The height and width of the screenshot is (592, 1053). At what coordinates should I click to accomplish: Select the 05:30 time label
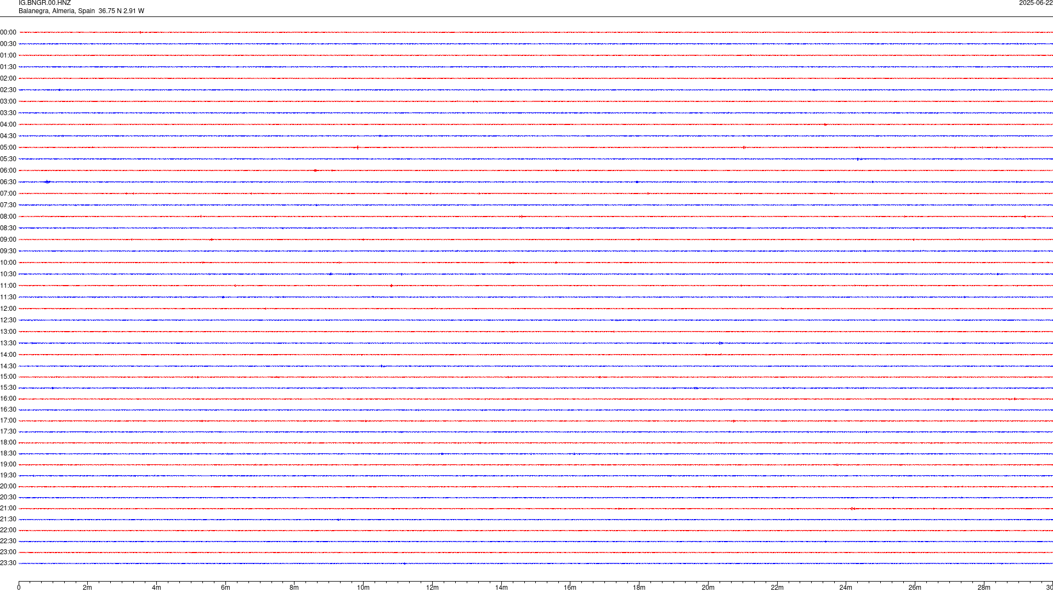click(8, 159)
